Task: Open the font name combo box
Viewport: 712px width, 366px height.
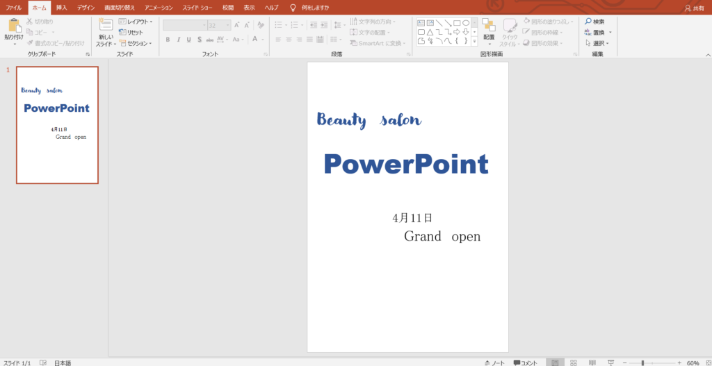Action: point(185,26)
